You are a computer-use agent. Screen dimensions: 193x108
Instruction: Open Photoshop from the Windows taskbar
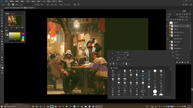tap(52, 106)
